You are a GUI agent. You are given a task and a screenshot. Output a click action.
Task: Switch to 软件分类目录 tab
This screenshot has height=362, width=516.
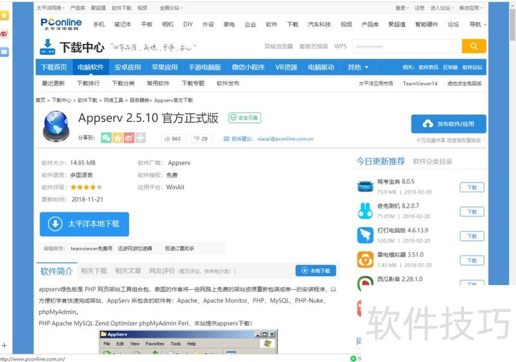pyautogui.click(x=432, y=161)
